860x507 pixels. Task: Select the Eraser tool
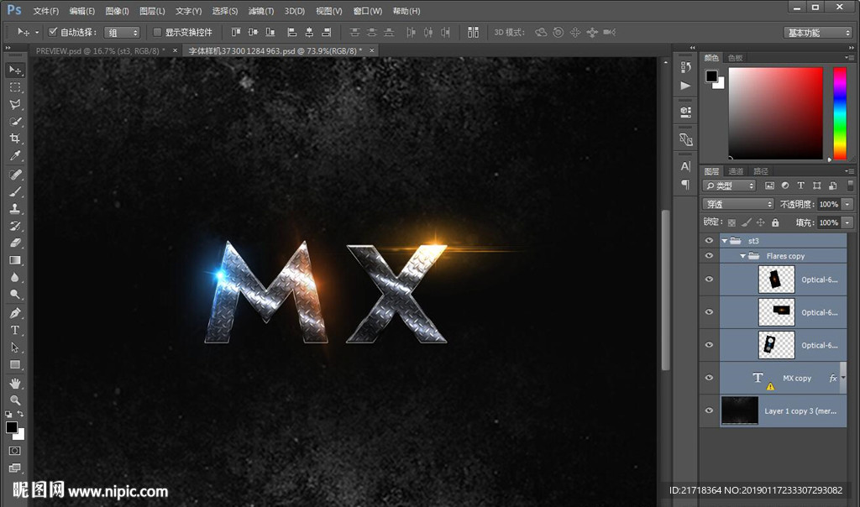click(15, 243)
